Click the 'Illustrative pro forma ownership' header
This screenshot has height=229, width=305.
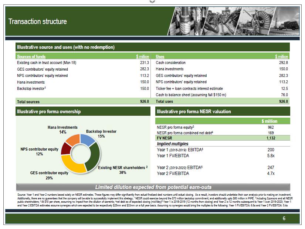coord(83,112)
